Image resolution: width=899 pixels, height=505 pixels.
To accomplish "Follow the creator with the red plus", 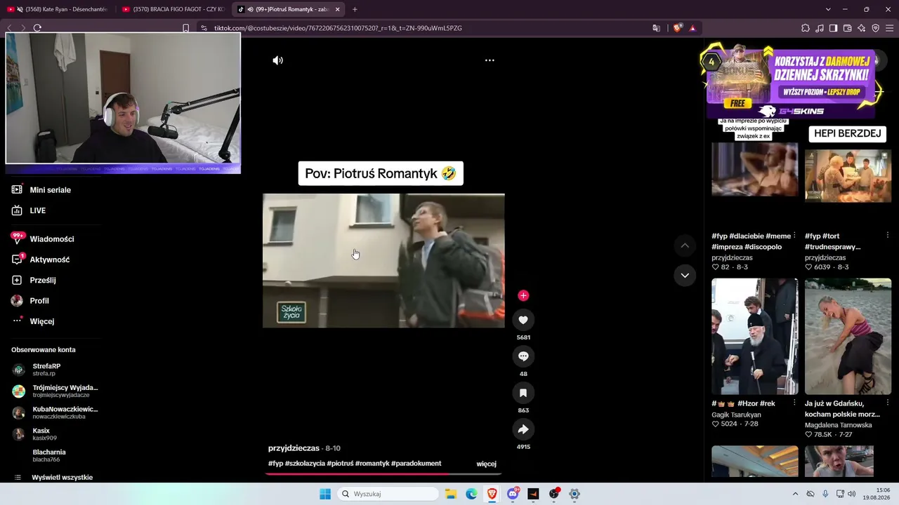I will 523,296.
